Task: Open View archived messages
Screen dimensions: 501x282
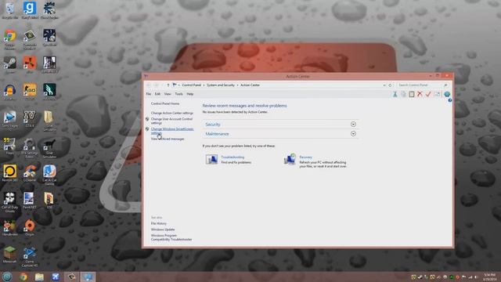Action: 168,139
